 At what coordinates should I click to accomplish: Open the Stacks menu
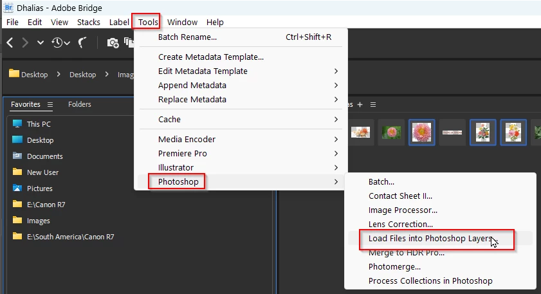[89, 22]
